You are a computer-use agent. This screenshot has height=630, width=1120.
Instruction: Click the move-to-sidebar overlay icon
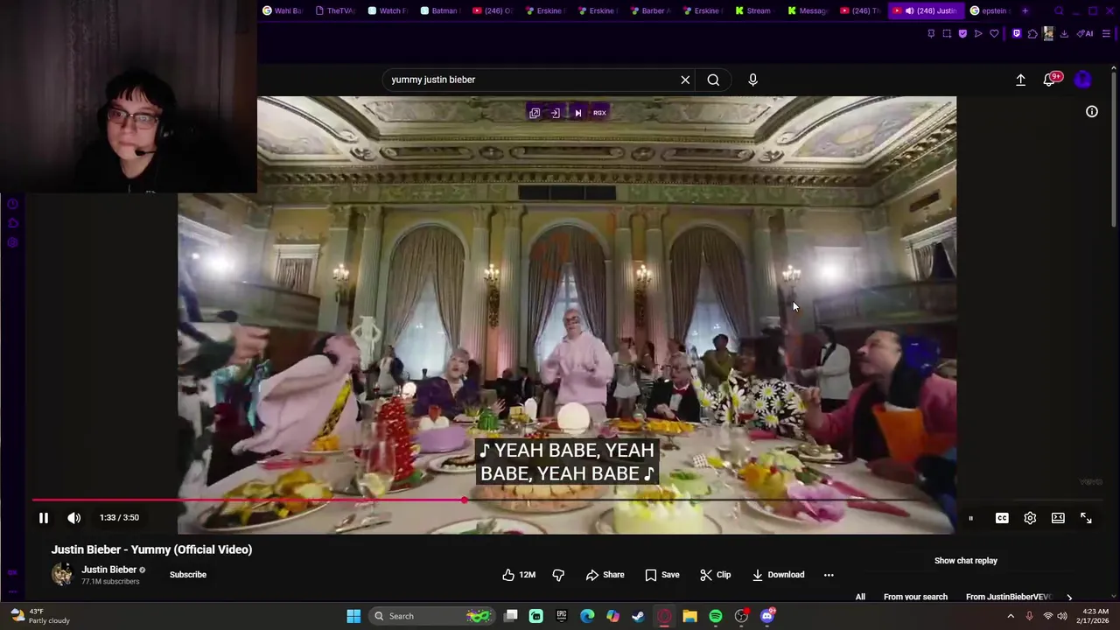556,113
